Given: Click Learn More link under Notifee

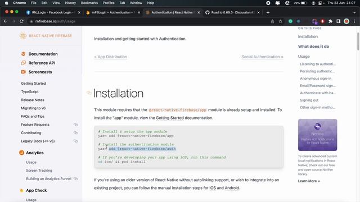Looking at the screenshot, I should (309, 181).
